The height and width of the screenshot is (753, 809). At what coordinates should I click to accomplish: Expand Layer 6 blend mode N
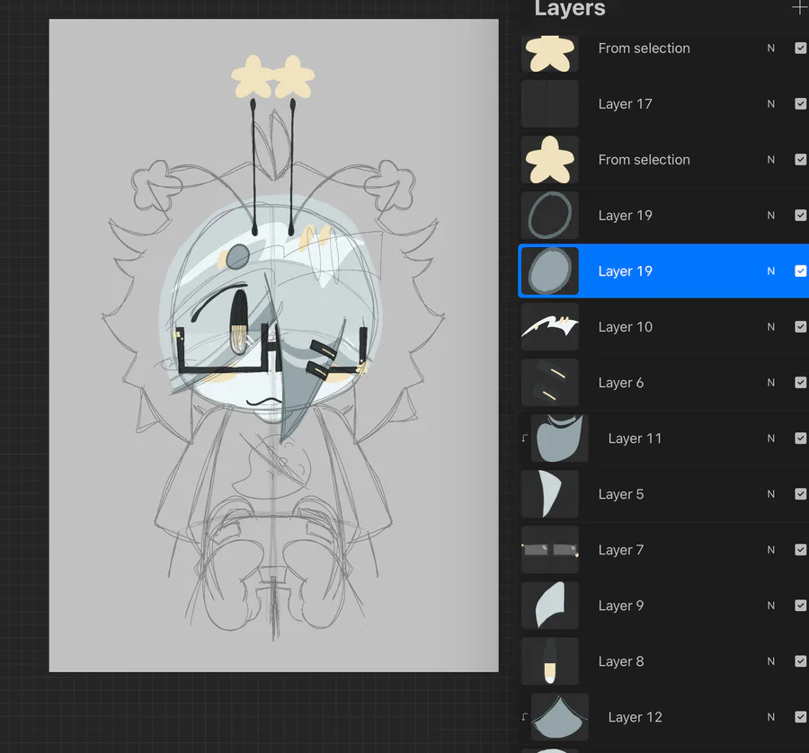point(771,382)
